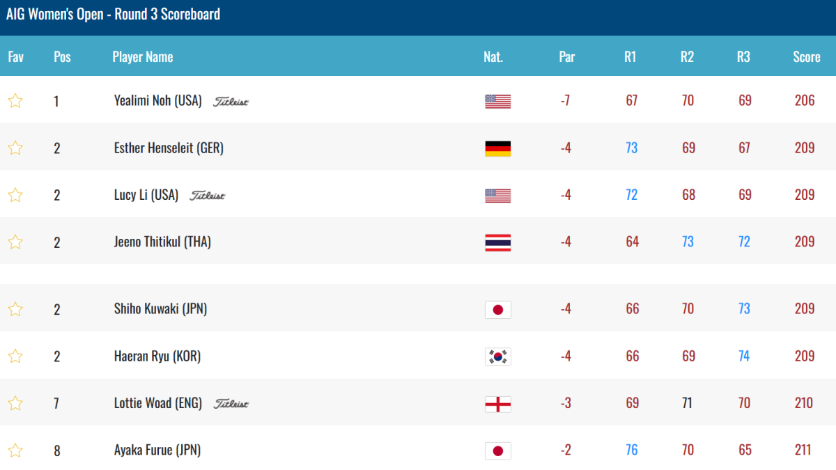Click the South Korea flag icon
The width and height of the screenshot is (836, 470).
(x=498, y=357)
